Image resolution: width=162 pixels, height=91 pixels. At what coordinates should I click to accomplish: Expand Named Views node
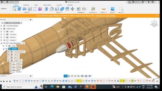click(1, 29)
